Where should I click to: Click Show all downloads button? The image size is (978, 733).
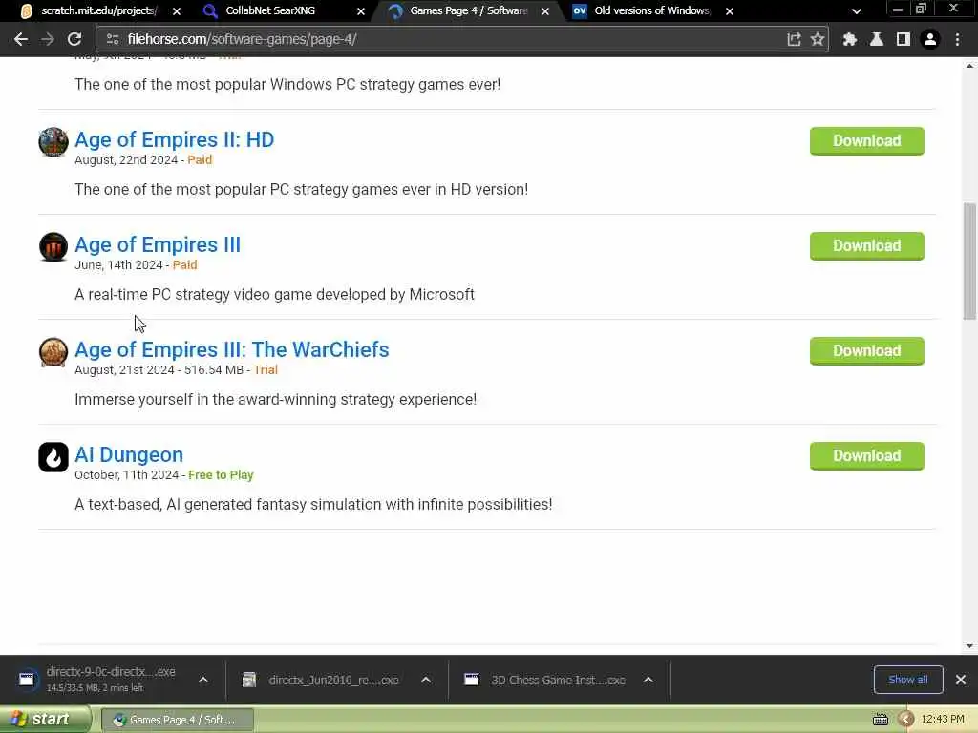pyautogui.click(x=908, y=680)
